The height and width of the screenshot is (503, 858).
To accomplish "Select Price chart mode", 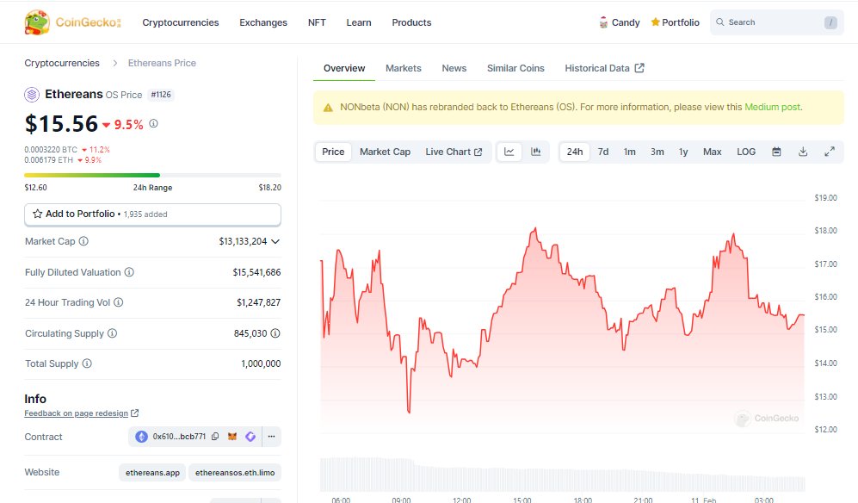I will (x=333, y=152).
